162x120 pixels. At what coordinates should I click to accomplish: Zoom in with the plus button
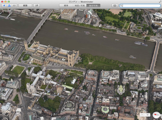148,115
